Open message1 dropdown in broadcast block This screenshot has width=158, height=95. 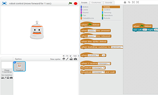(98, 68)
